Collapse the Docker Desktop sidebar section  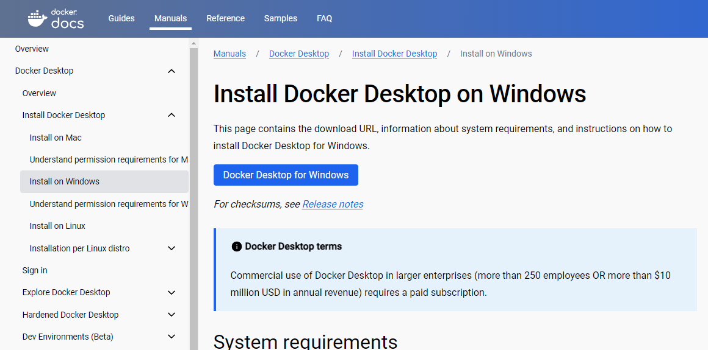pos(171,71)
